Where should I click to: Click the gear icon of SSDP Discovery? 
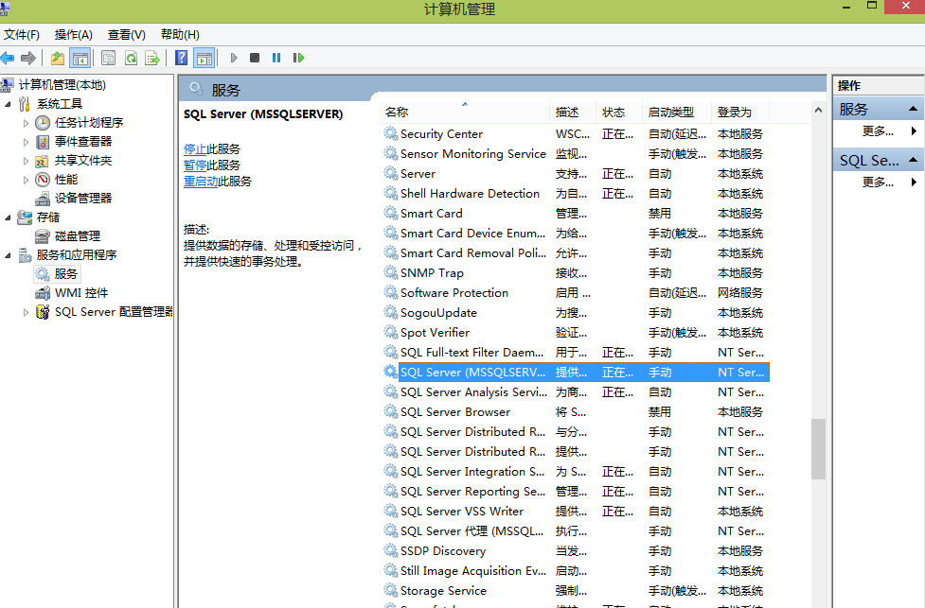pyautogui.click(x=390, y=549)
